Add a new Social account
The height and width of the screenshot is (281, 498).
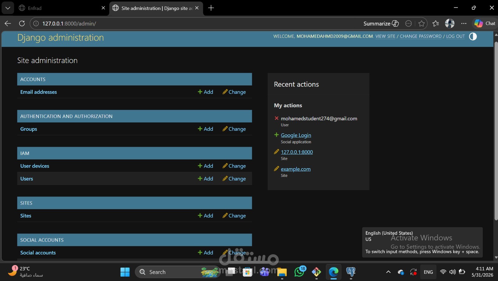[x=205, y=253]
